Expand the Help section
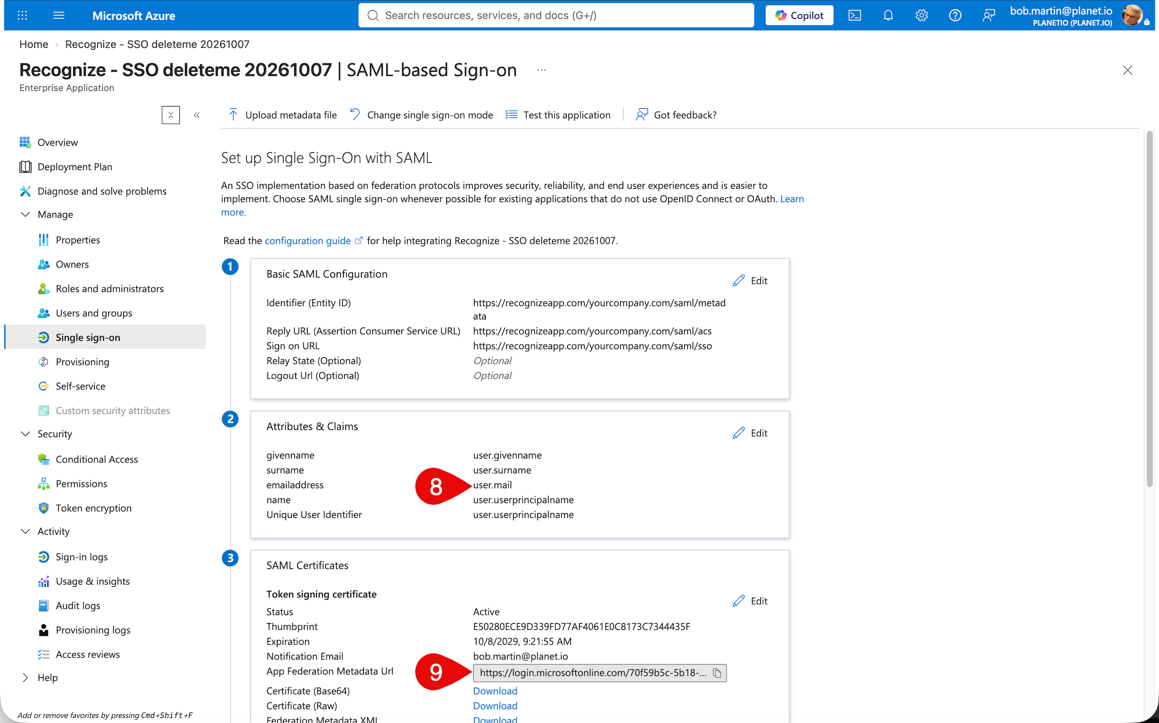This screenshot has height=723, width=1159. [x=25, y=678]
